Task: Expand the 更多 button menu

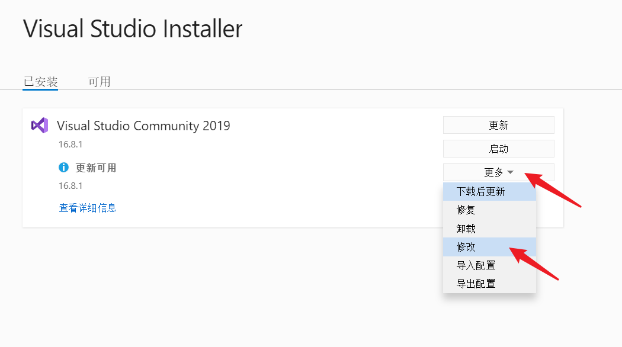Action: point(498,172)
